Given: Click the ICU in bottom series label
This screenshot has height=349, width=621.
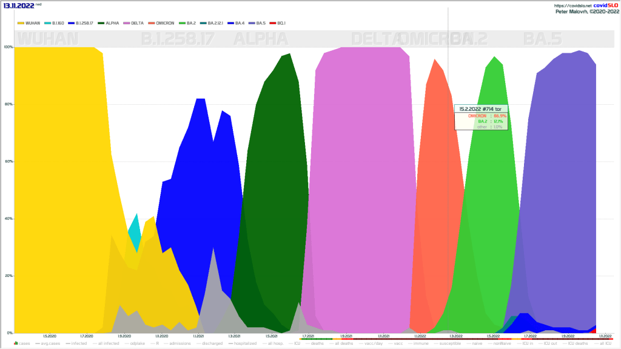Looking at the screenshot, I should click(528, 344).
